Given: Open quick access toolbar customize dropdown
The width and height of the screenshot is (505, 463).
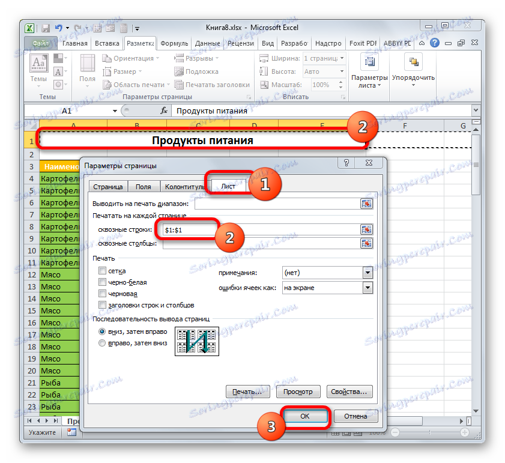Looking at the screenshot, I should coord(137,29).
